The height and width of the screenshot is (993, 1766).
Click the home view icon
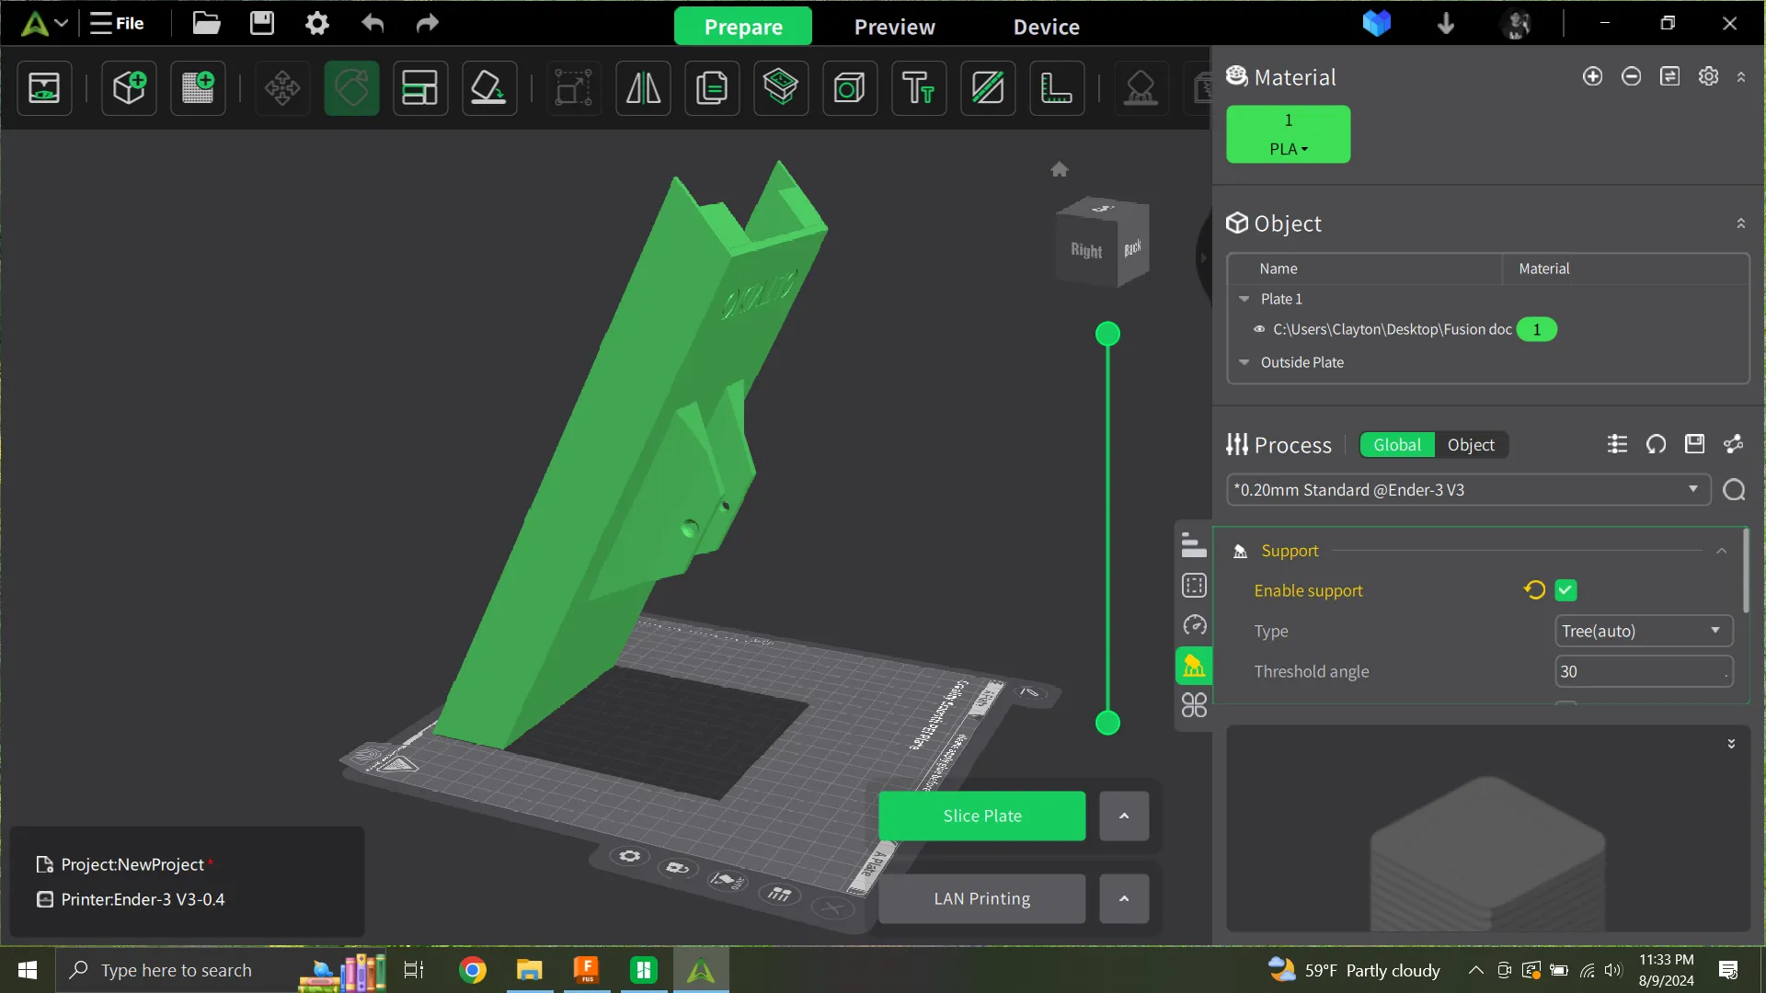tap(1060, 169)
